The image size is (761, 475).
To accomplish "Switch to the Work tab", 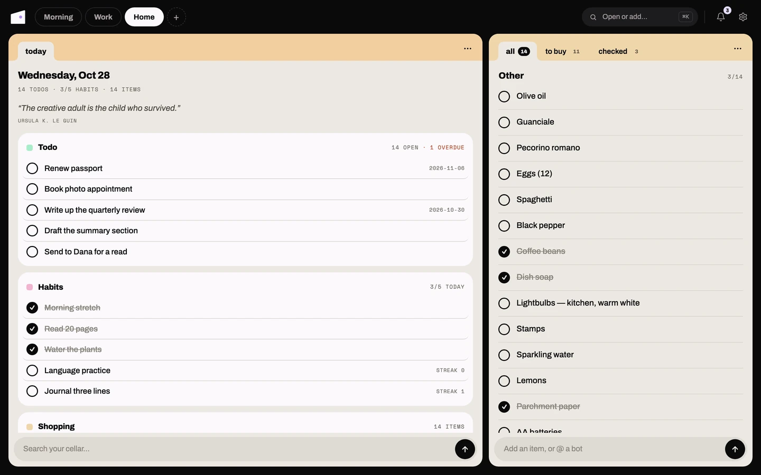I will [x=103, y=17].
